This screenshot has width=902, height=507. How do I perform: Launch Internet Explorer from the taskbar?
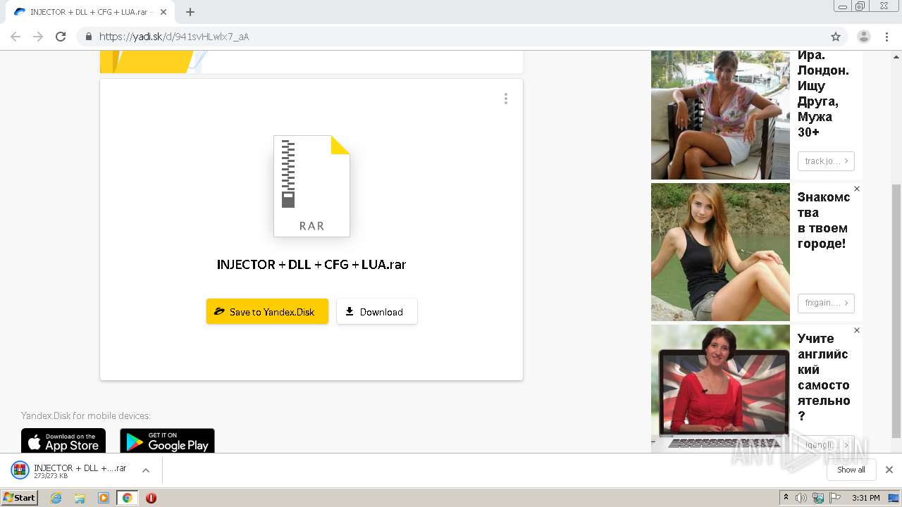point(56,498)
